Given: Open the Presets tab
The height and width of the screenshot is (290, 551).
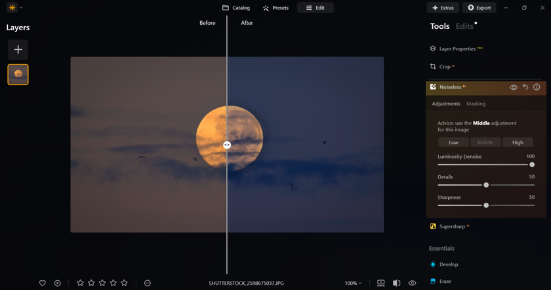Looking at the screenshot, I should pos(276,8).
